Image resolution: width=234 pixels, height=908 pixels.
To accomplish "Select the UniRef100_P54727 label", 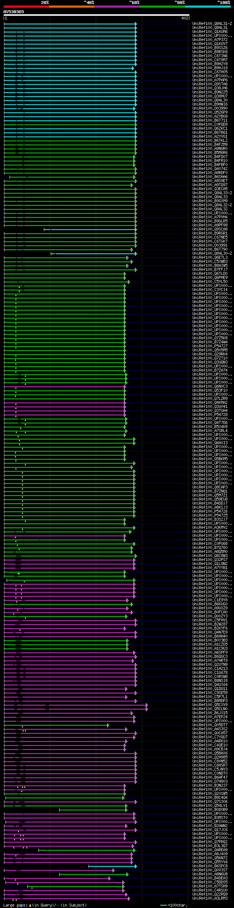I will 210,346.
